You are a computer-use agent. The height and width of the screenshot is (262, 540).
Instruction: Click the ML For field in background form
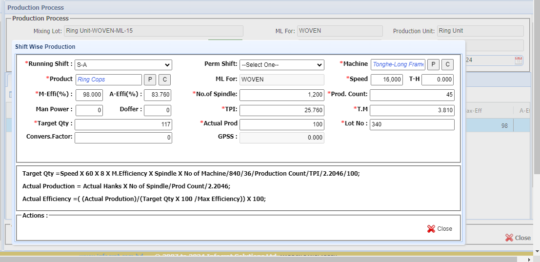[x=340, y=31]
